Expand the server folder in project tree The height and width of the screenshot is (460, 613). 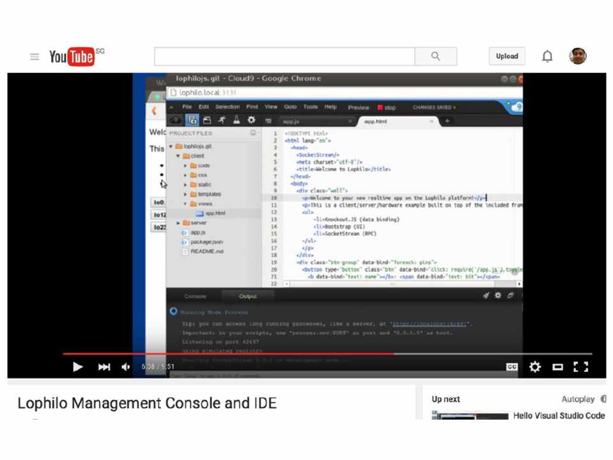pyautogui.click(x=179, y=223)
